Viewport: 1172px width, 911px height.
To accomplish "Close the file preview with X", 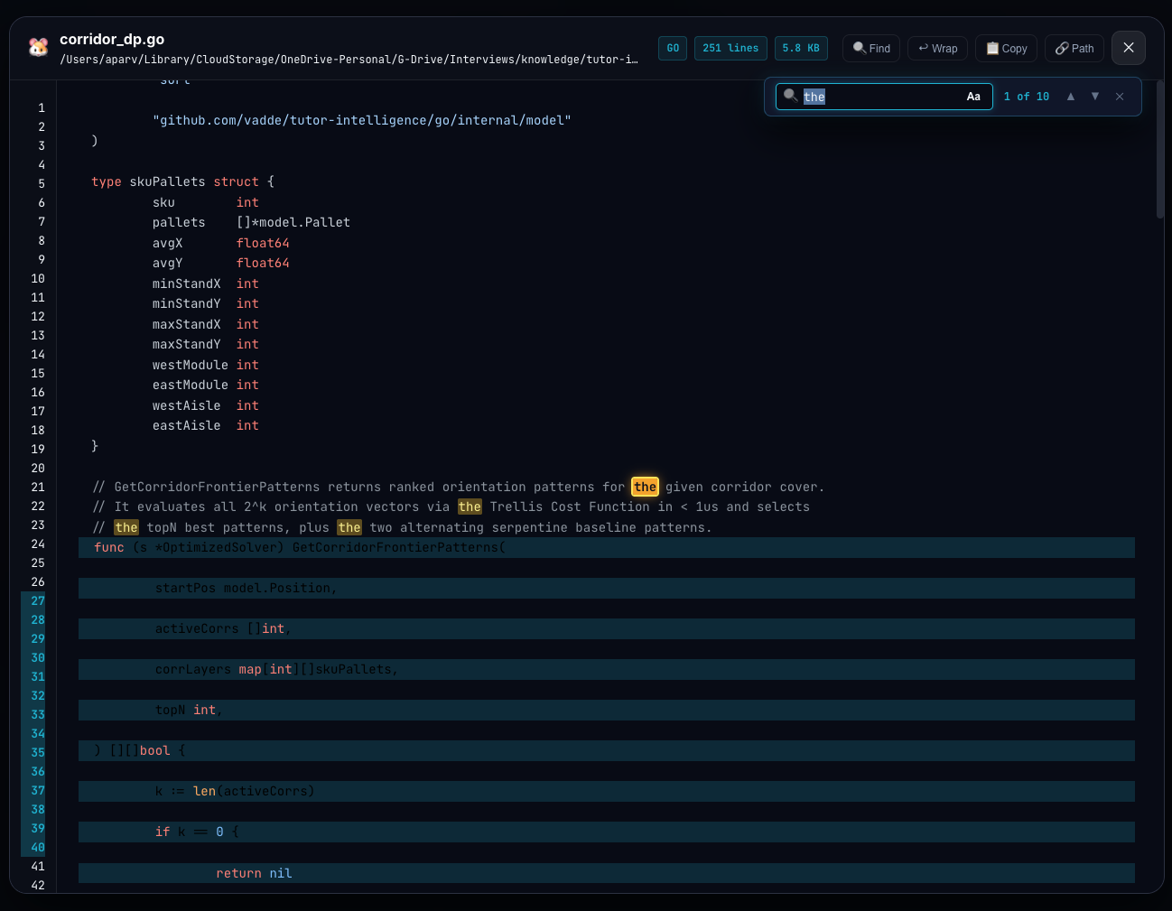I will pos(1129,48).
